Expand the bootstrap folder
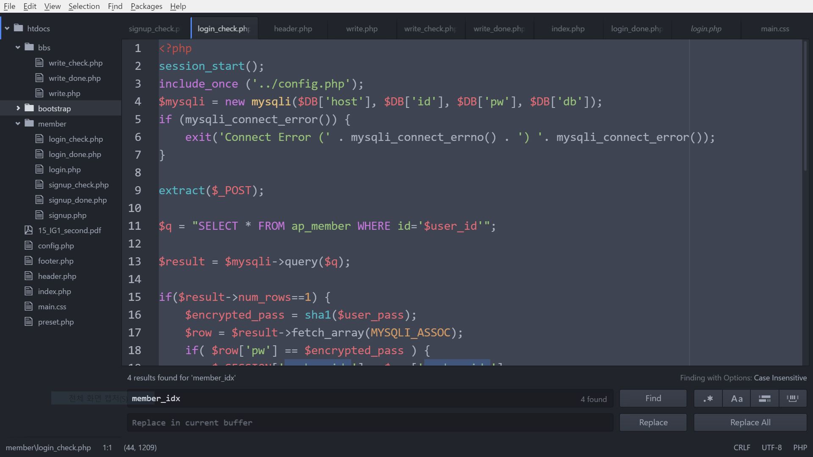This screenshot has height=457, width=813. tap(18, 108)
